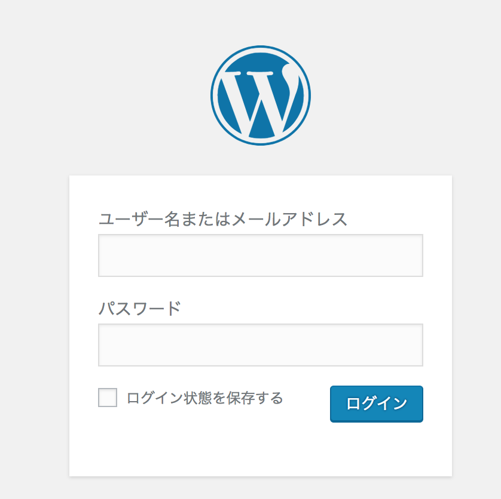Enable the ログイン状態を保存する checkbox

tap(108, 398)
